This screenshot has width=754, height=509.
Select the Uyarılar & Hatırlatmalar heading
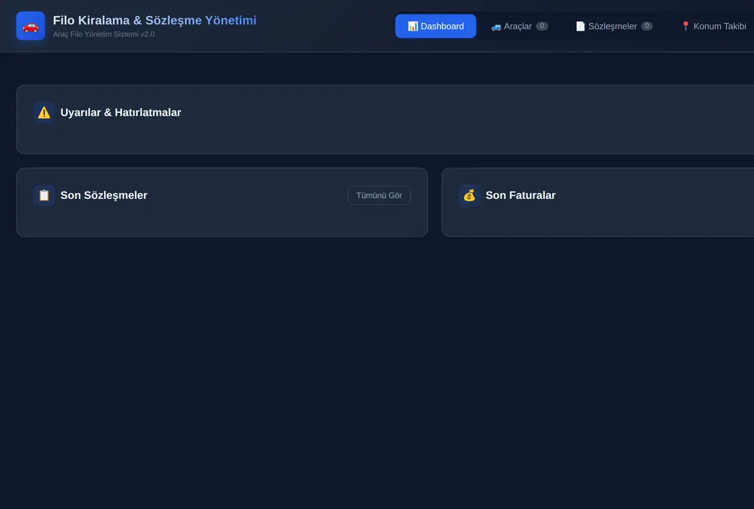coord(121,113)
